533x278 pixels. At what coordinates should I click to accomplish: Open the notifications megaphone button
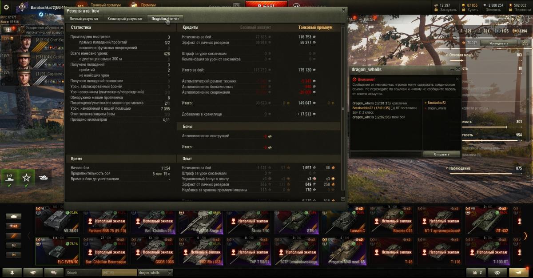[519, 273]
